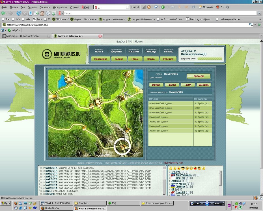Show ДОМА list
Image resolution: width=263 pixels, height=211 pixels.
pos(188,85)
